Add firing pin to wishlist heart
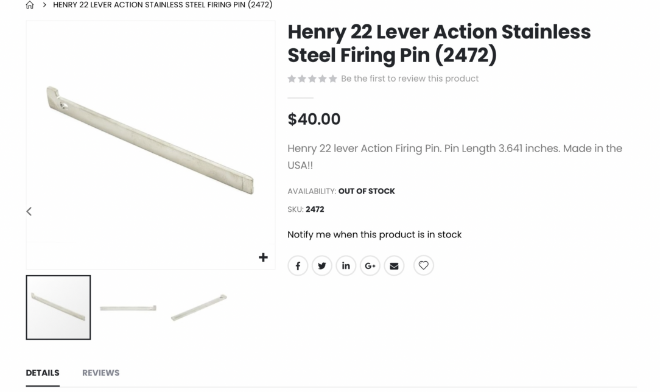The image size is (660, 392). (424, 265)
